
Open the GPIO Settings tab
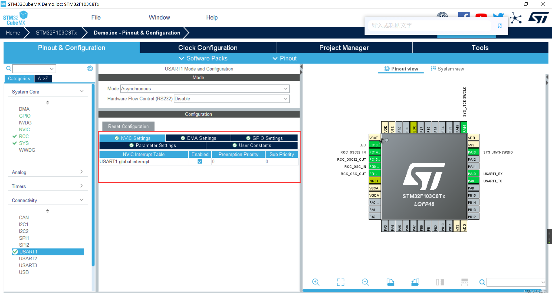[264, 138]
